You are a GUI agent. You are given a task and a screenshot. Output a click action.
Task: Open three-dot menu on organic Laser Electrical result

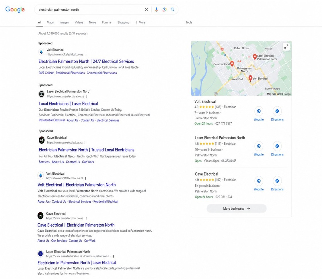pos(114,256)
